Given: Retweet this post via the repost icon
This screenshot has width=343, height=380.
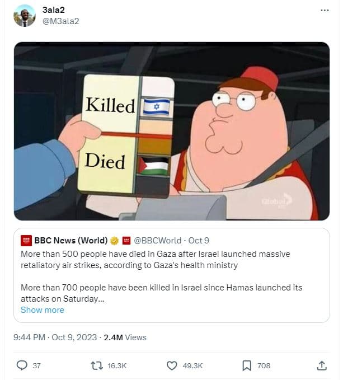Looking at the screenshot, I should pos(96,365).
